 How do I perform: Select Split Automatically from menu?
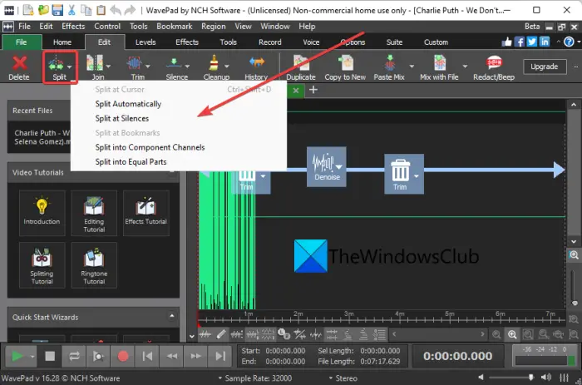128,104
